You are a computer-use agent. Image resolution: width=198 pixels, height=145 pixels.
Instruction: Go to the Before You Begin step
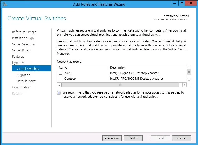[x=24, y=32]
